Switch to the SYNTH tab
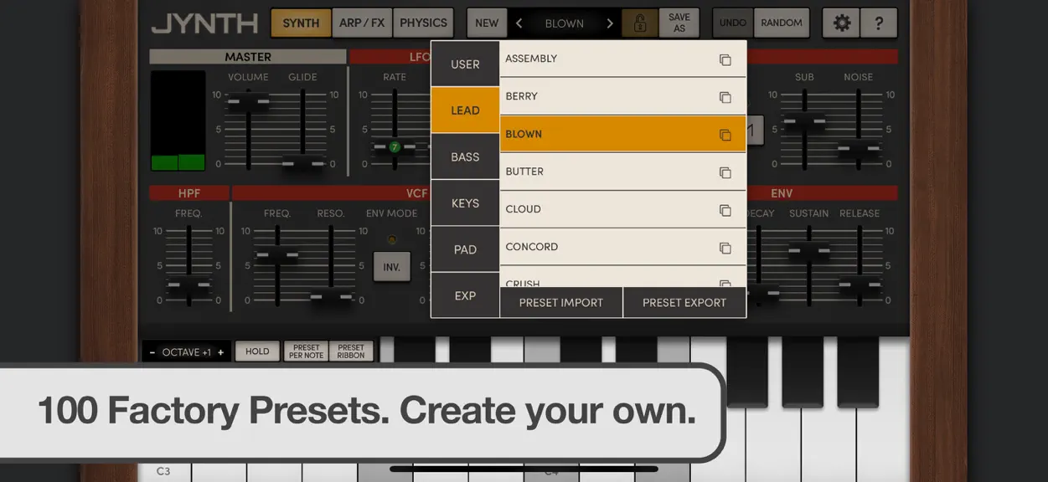 pyautogui.click(x=301, y=23)
